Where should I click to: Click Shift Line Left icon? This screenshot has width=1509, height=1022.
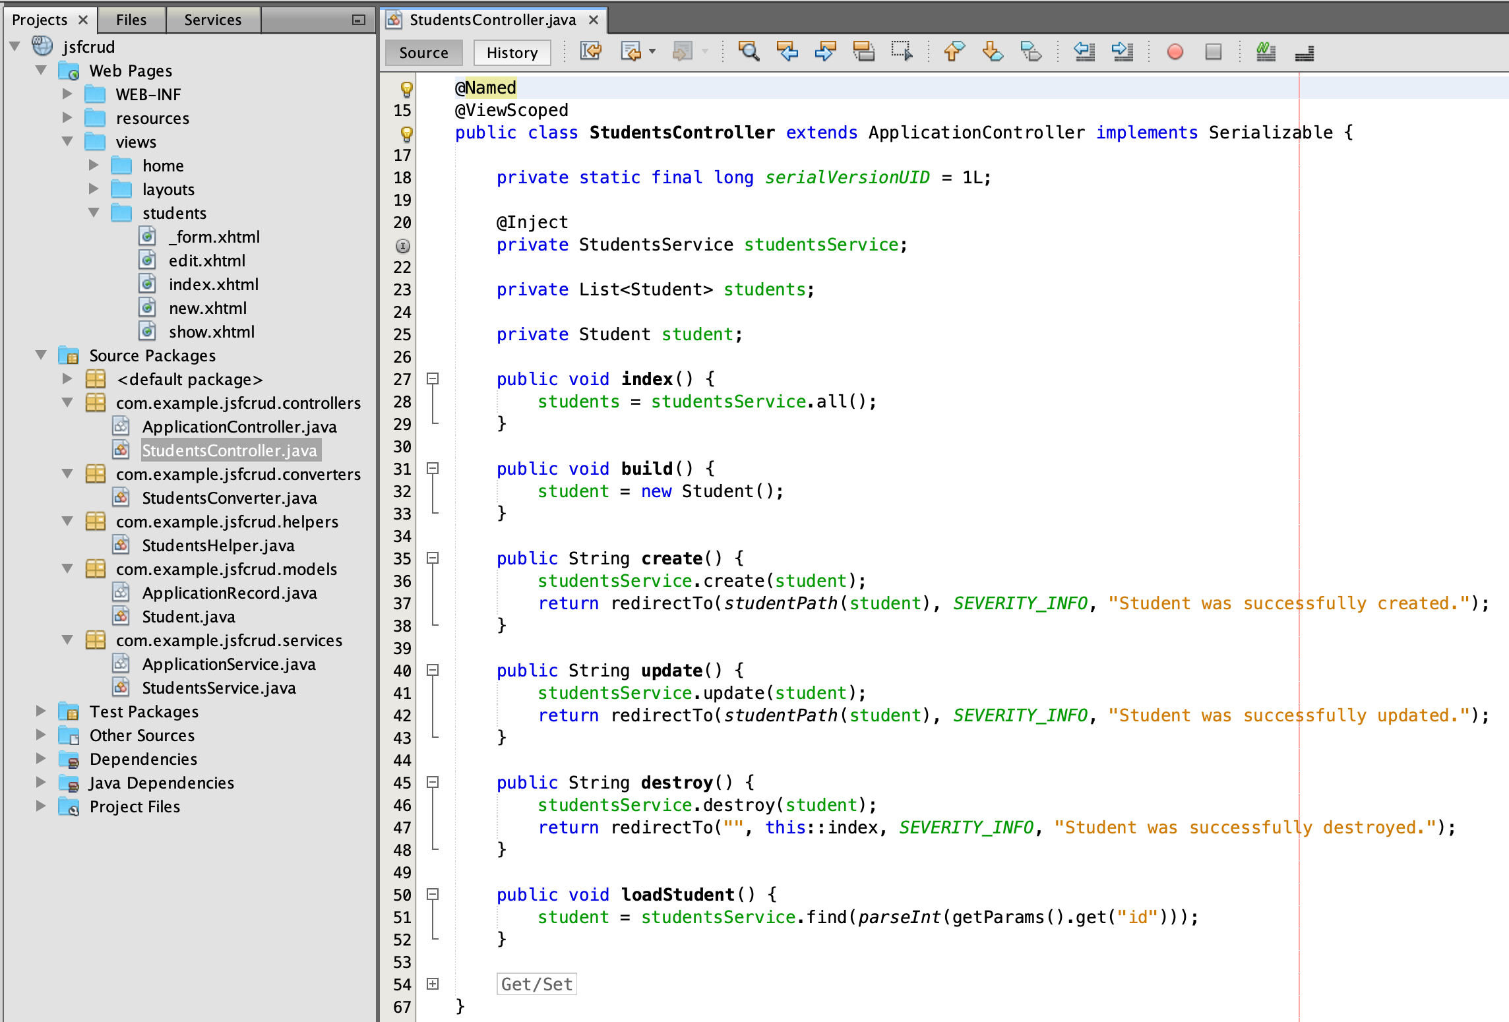1084,51
